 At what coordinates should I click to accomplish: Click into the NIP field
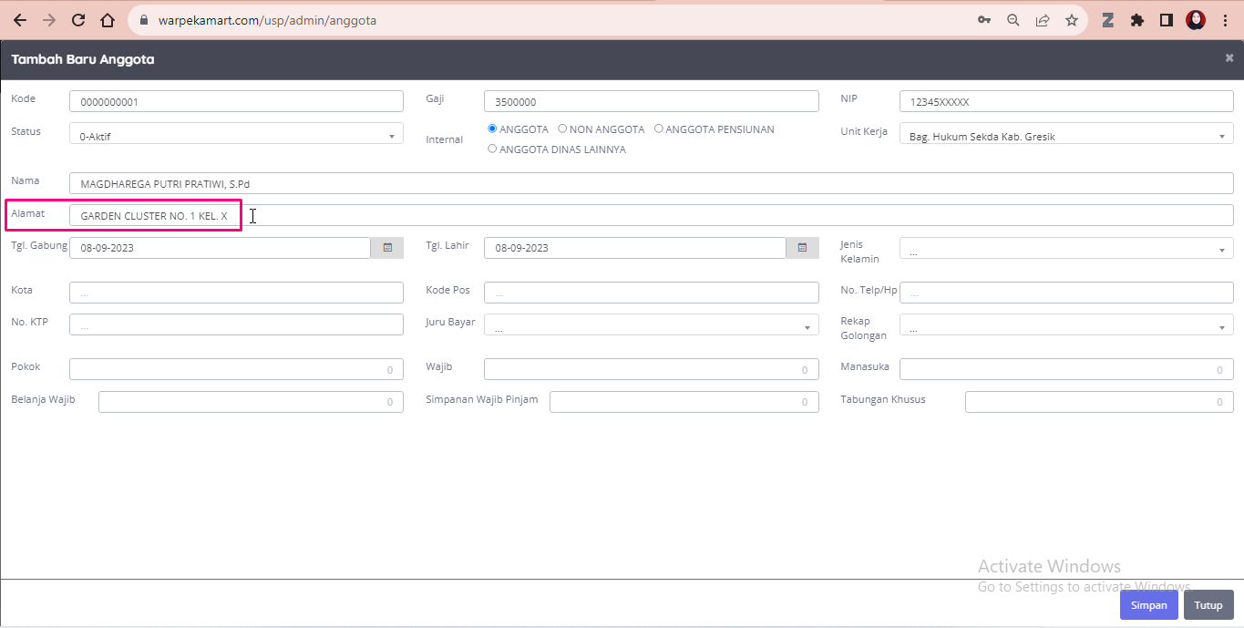click(1066, 101)
